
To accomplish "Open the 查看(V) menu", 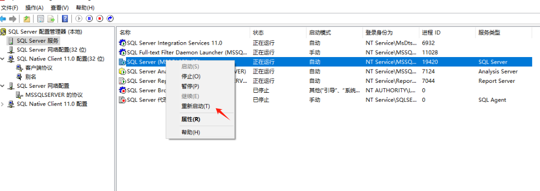I will click(x=60, y=7).
